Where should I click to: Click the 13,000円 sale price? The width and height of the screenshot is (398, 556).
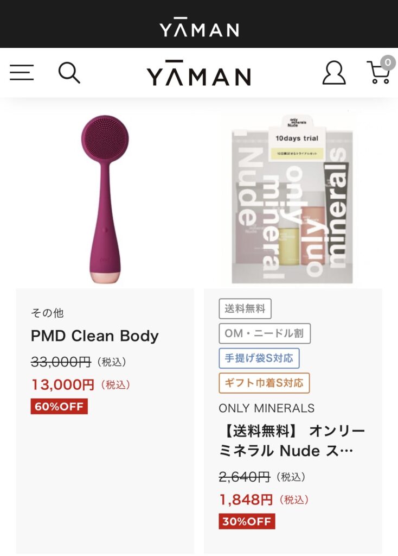[x=63, y=384]
